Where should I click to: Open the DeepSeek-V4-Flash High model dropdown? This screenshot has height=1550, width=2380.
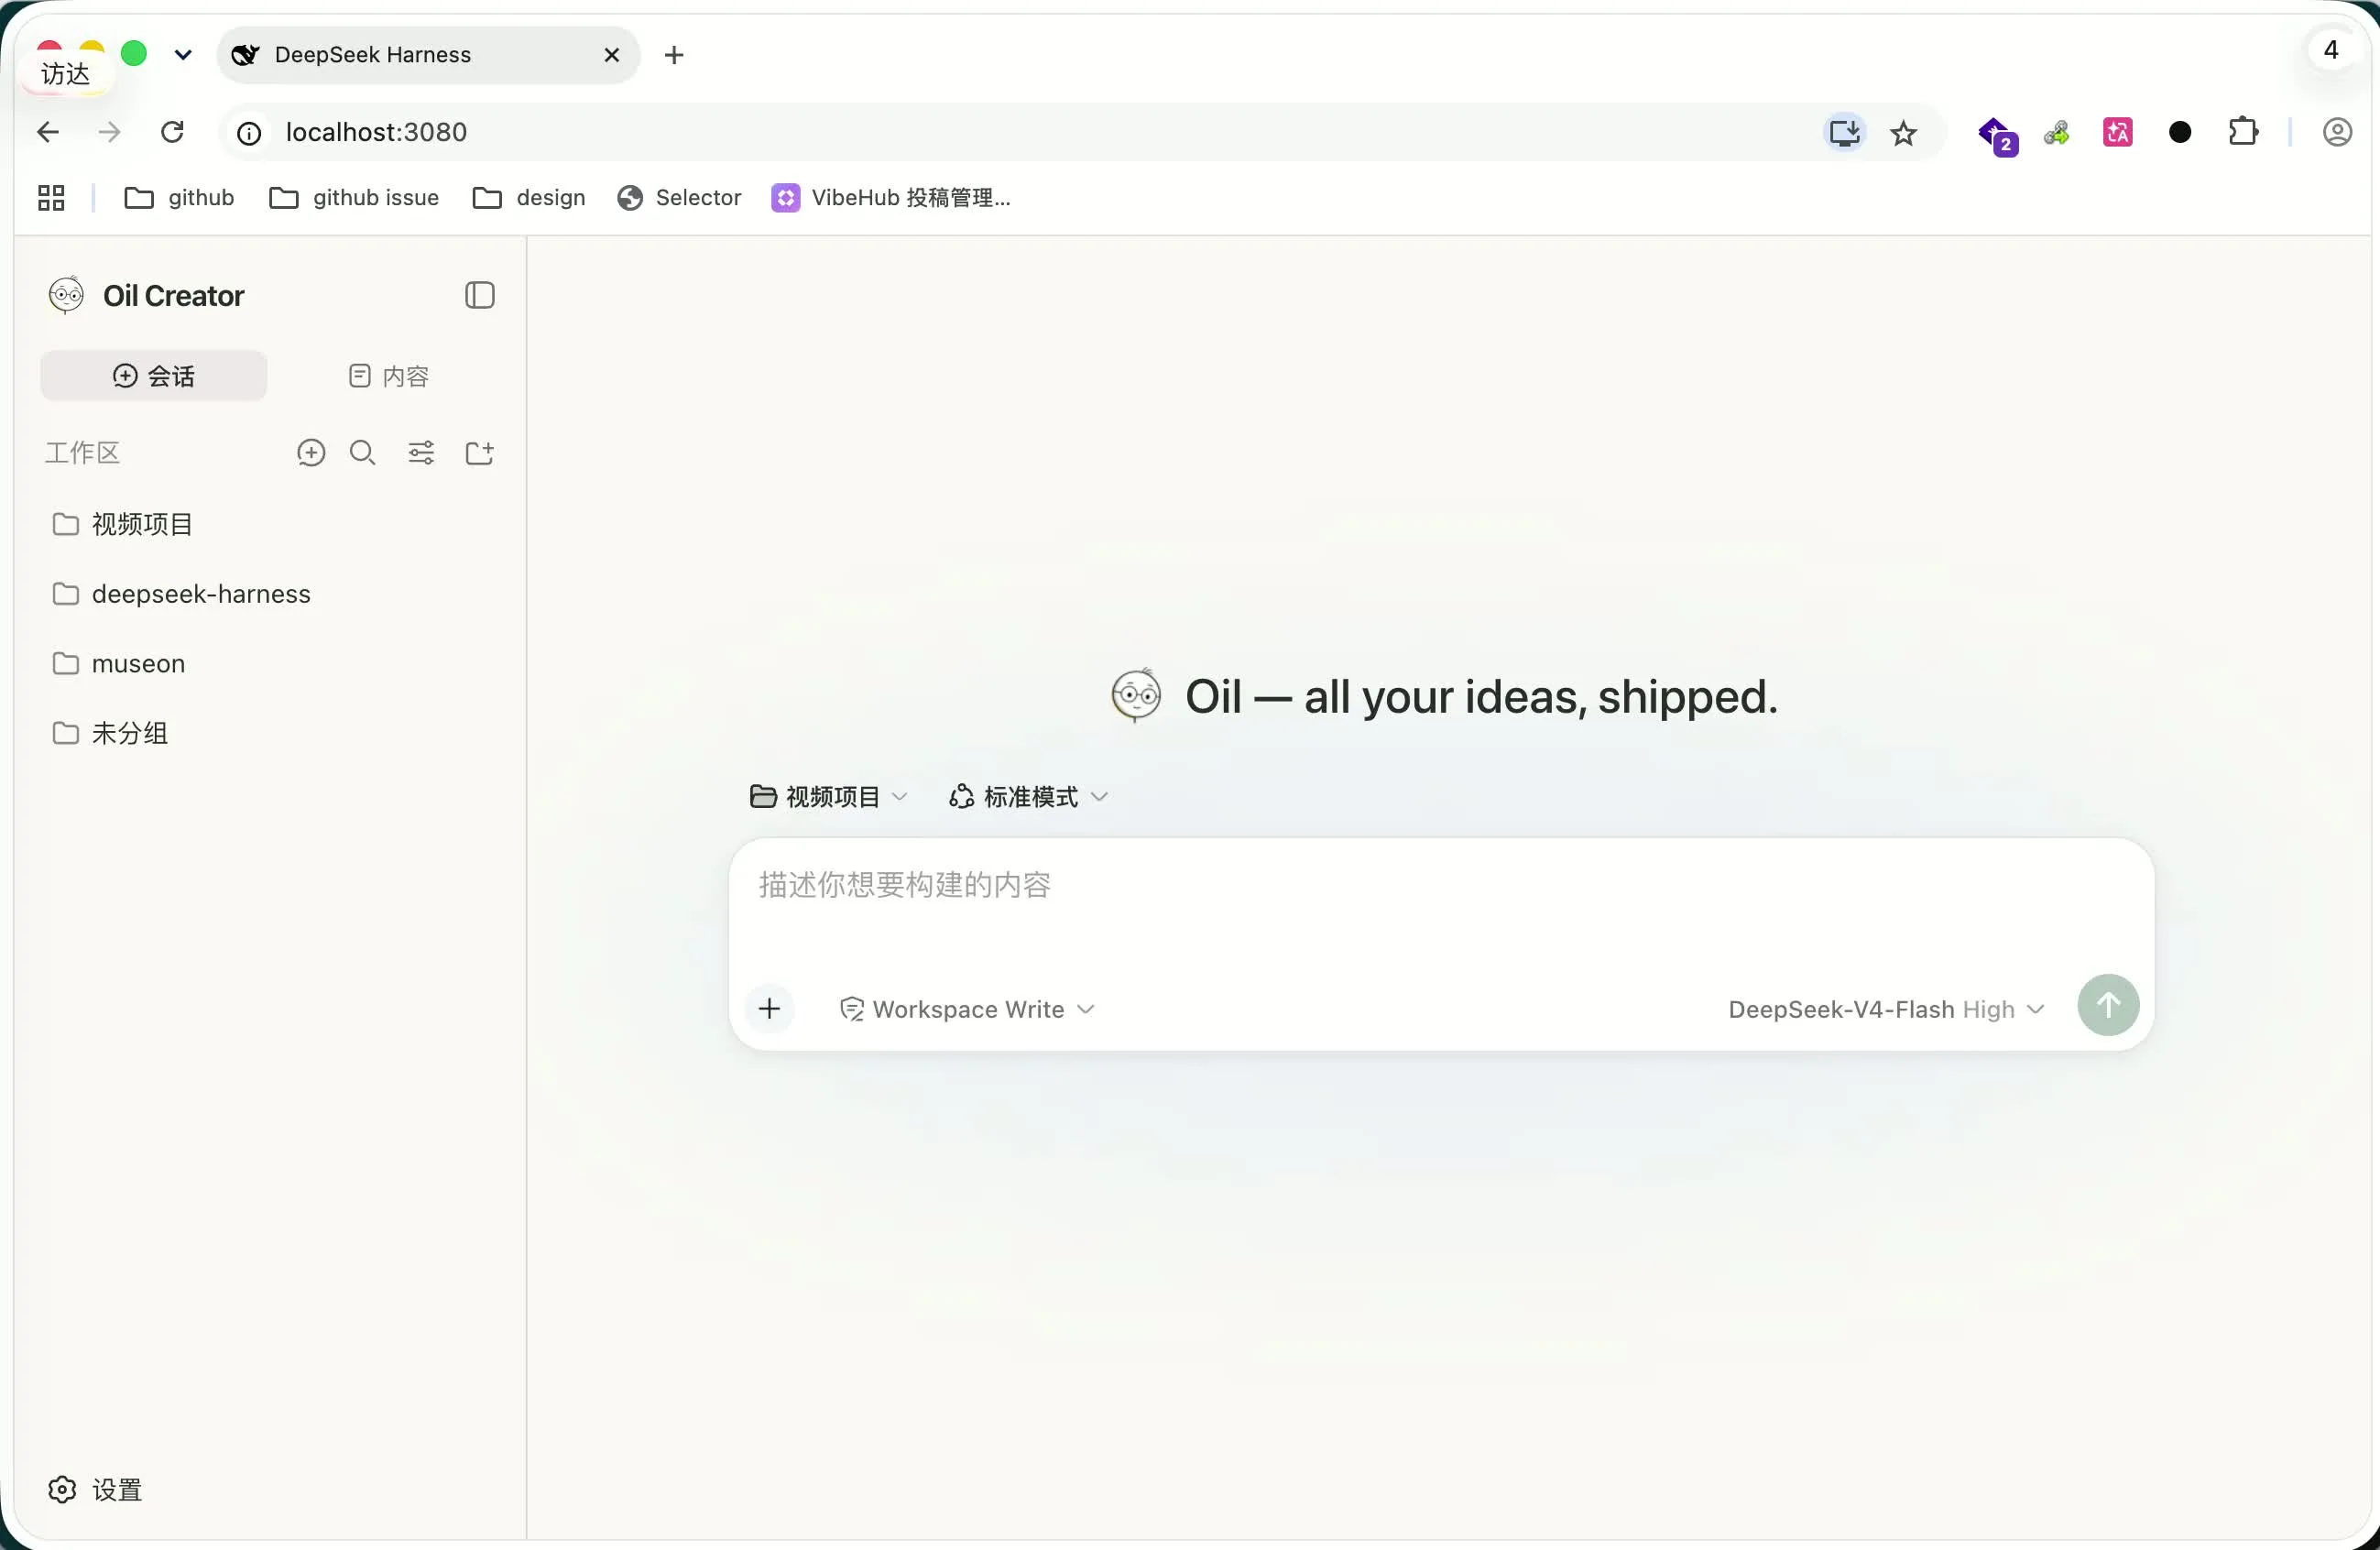point(1886,1009)
